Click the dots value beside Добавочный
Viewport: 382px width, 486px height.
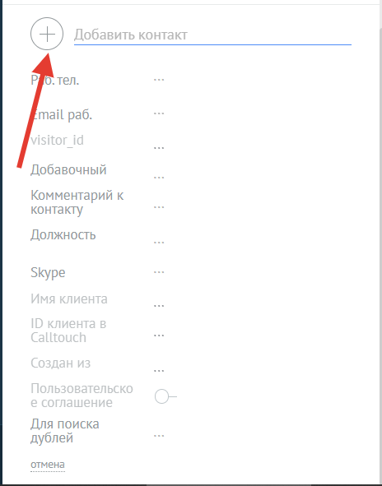coord(159,178)
